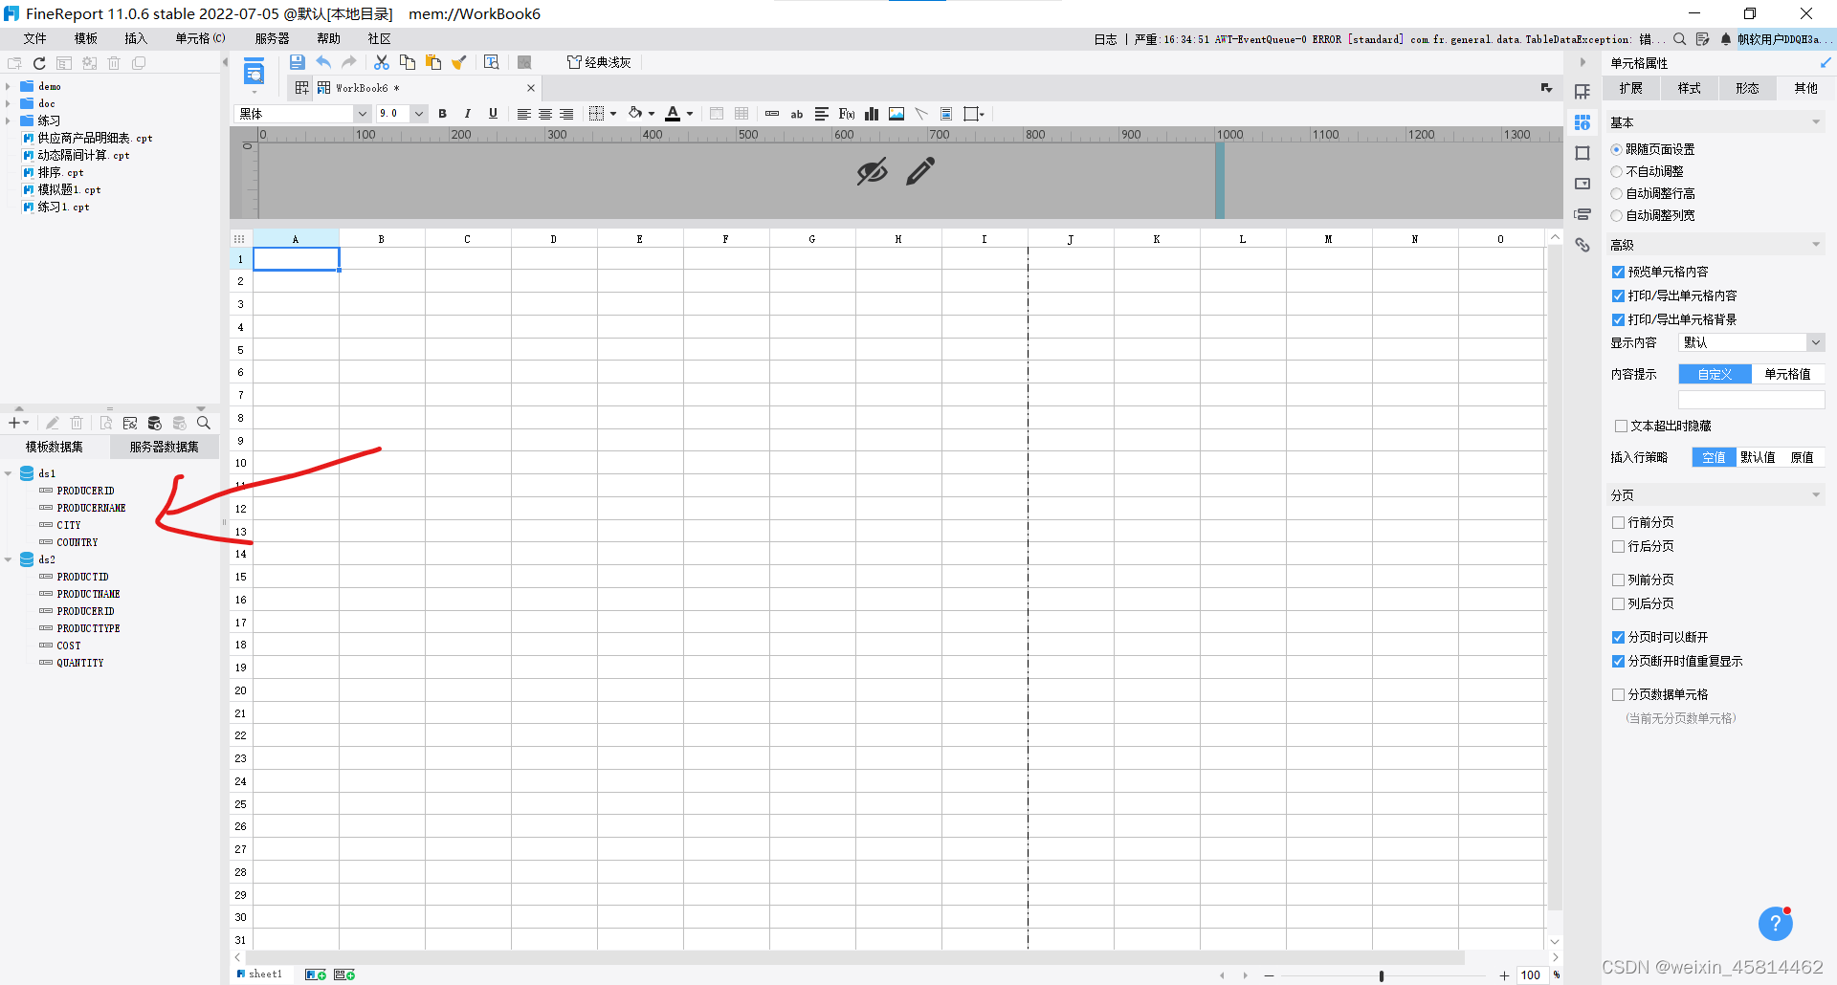The image size is (1837, 985).
Task: Choose 原值 insert row strategy
Action: [1802, 457]
